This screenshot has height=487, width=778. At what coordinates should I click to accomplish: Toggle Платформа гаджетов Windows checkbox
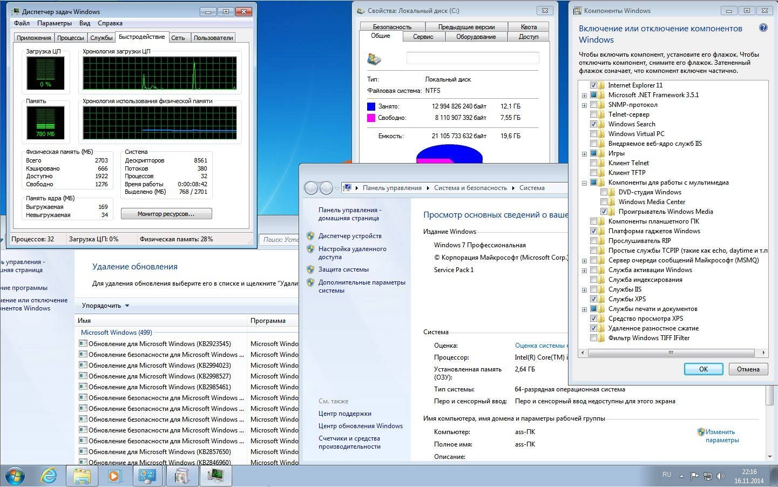593,231
